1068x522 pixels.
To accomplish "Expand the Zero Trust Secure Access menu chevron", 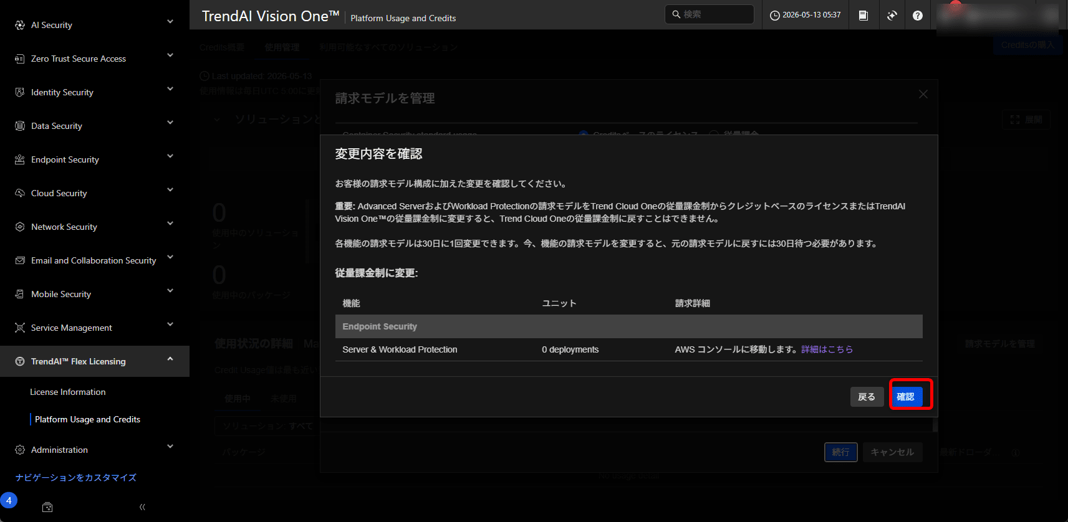I will [170, 55].
